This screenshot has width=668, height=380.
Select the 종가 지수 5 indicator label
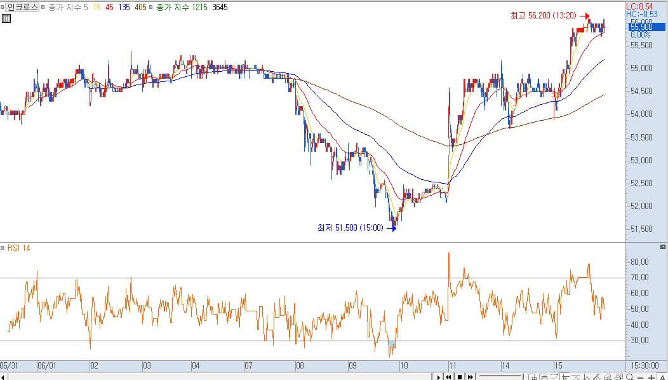point(68,7)
